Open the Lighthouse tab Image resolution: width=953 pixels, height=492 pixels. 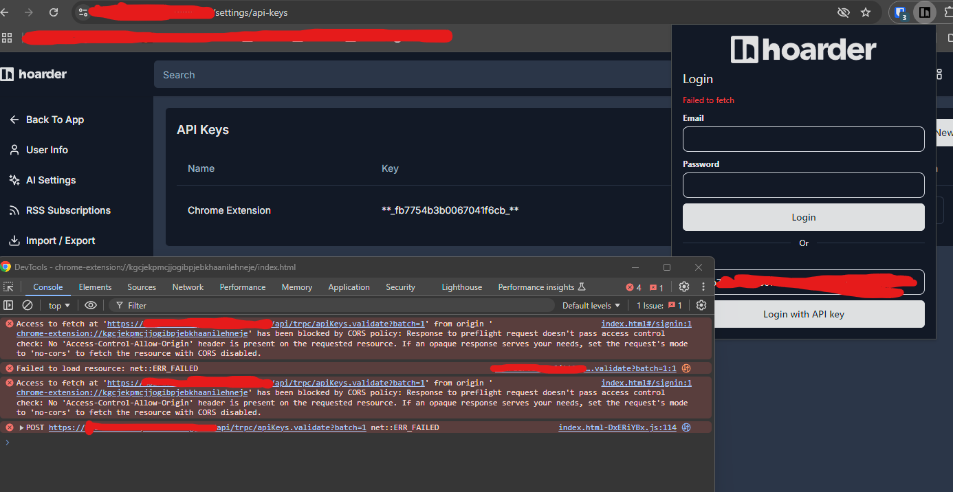[x=461, y=287]
